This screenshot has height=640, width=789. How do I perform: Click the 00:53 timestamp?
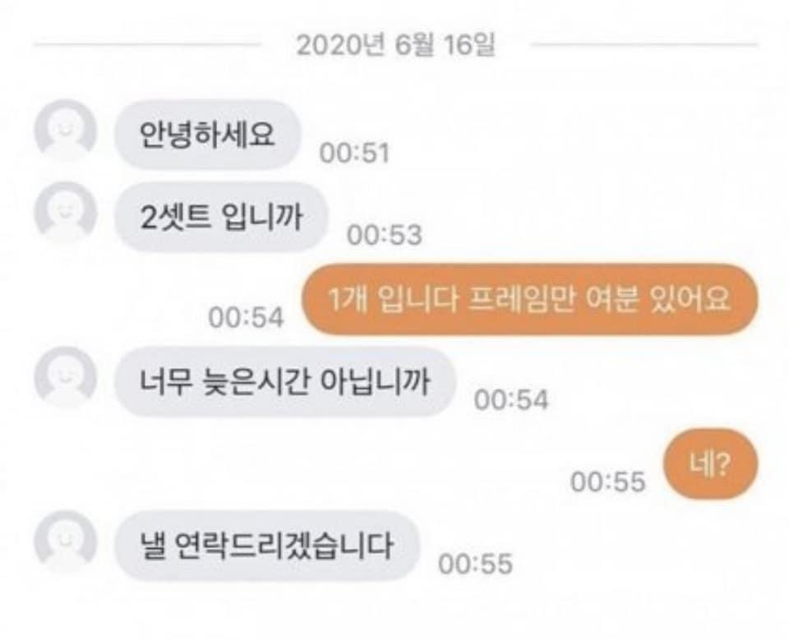(x=385, y=235)
